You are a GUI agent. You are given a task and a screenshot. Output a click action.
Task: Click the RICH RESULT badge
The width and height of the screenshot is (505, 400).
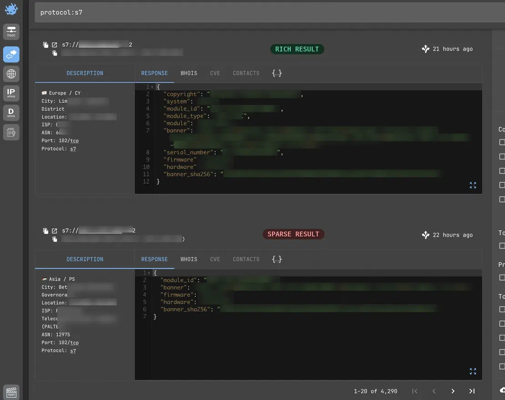click(297, 49)
